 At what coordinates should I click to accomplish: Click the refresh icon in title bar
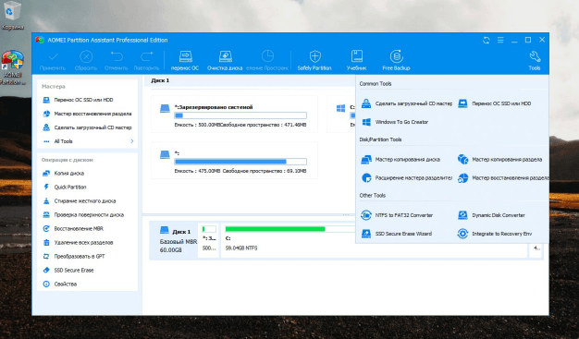pyautogui.click(x=487, y=40)
